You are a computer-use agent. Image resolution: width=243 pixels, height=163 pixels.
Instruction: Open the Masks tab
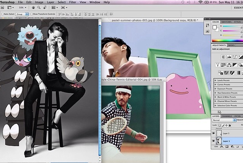click(x=232, y=45)
